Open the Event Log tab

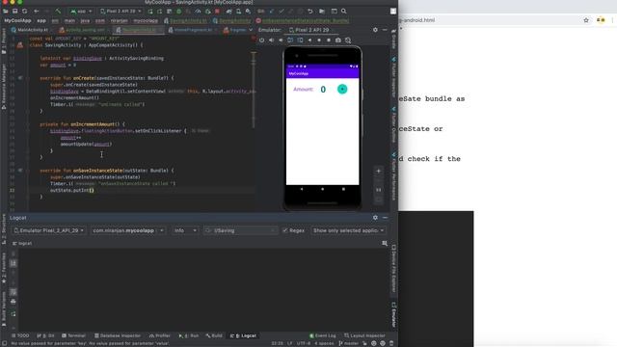pos(323,335)
